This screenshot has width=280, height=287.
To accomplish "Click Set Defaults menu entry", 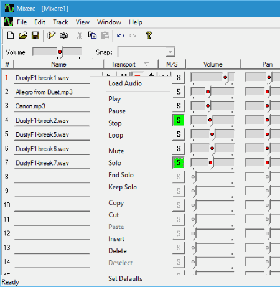I will [x=125, y=278].
